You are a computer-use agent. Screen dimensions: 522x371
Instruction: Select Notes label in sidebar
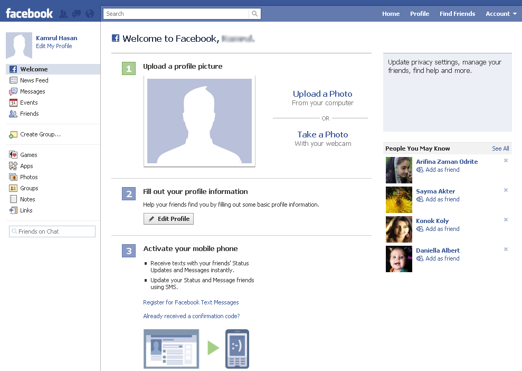[x=27, y=199]
